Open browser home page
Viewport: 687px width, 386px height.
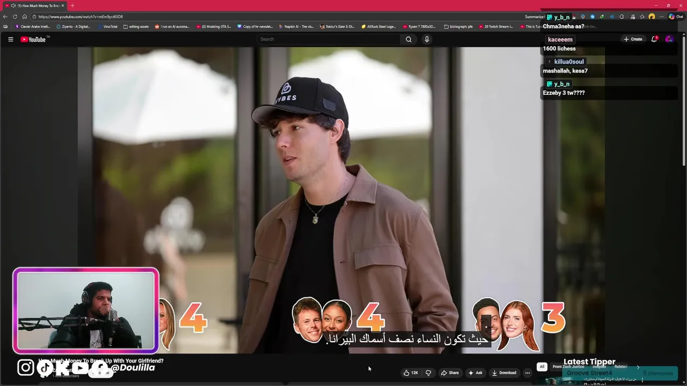point(24,17)
